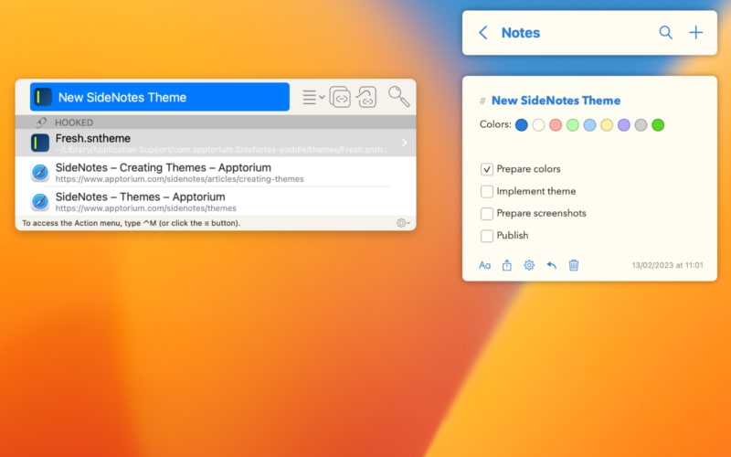Image resolution: width=731 pixels, height=457 pixels.
Task: Check the Publish checkbox
Action: click(487, 236)
